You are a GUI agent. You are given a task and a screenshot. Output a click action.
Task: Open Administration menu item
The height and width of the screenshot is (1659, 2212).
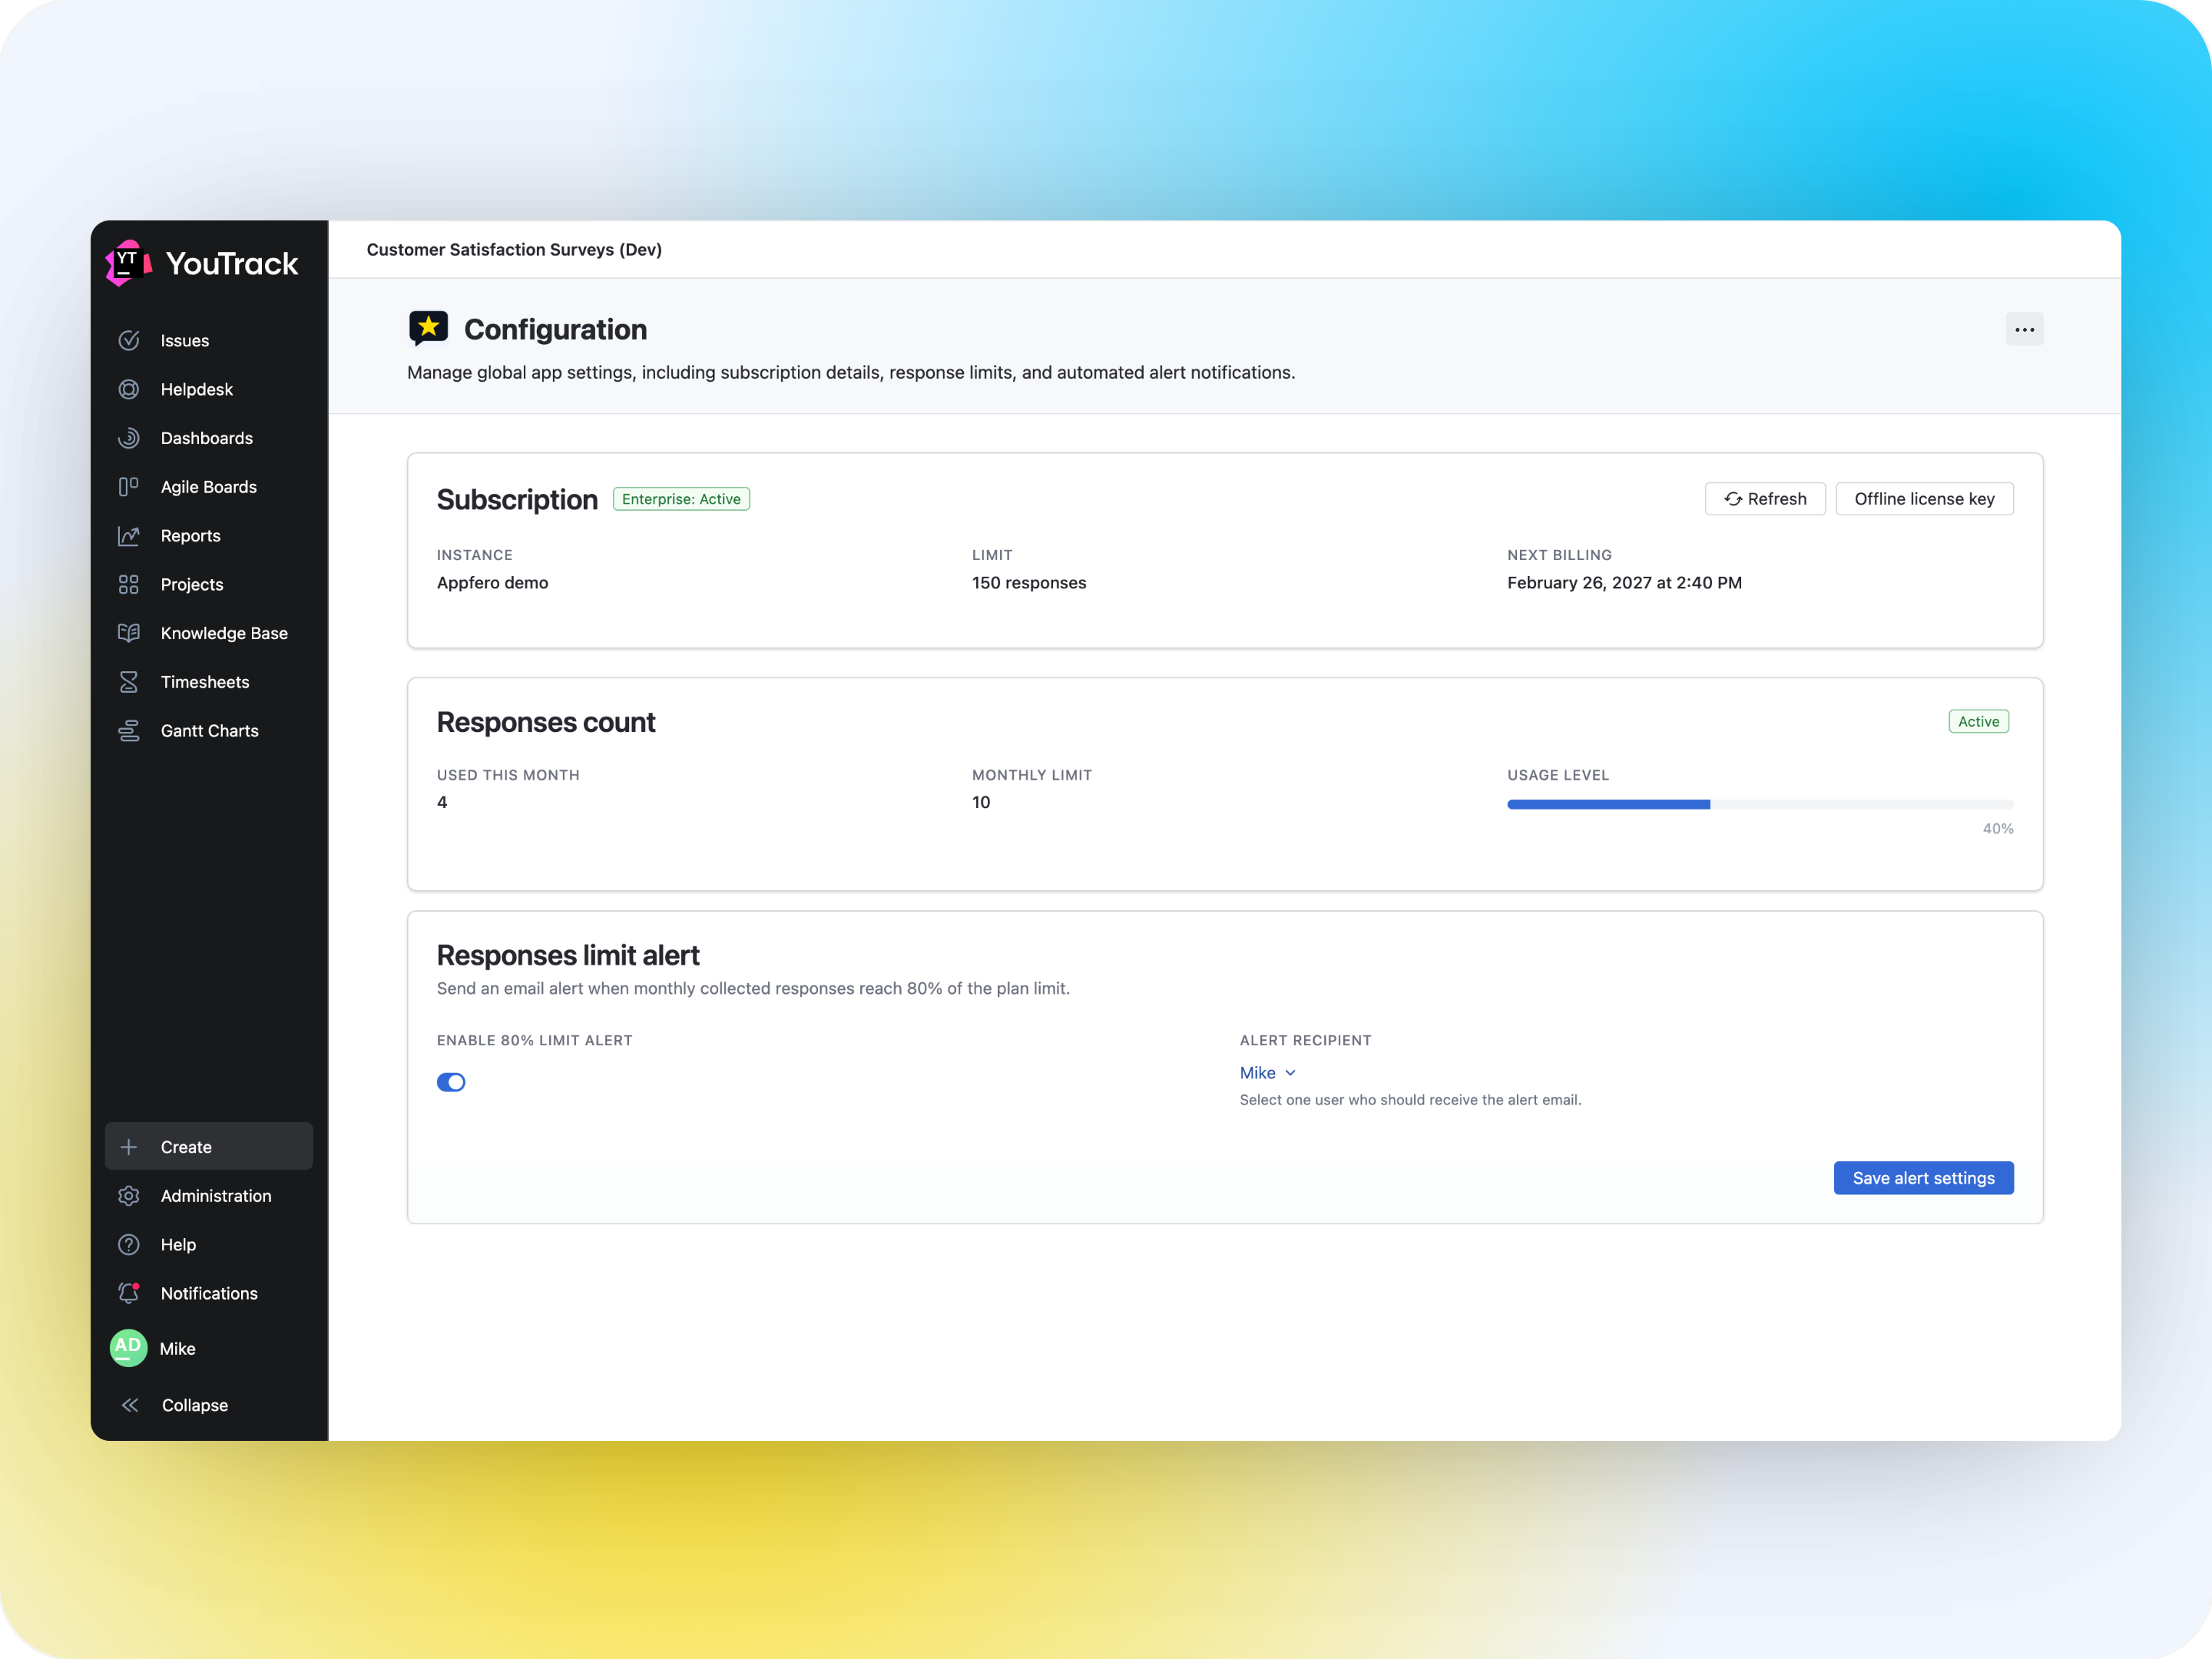coord(215,1196)
